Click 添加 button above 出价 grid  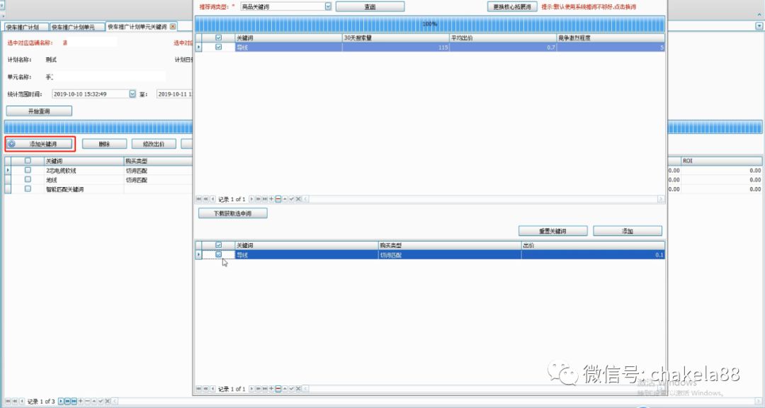(x=628, y=231)
